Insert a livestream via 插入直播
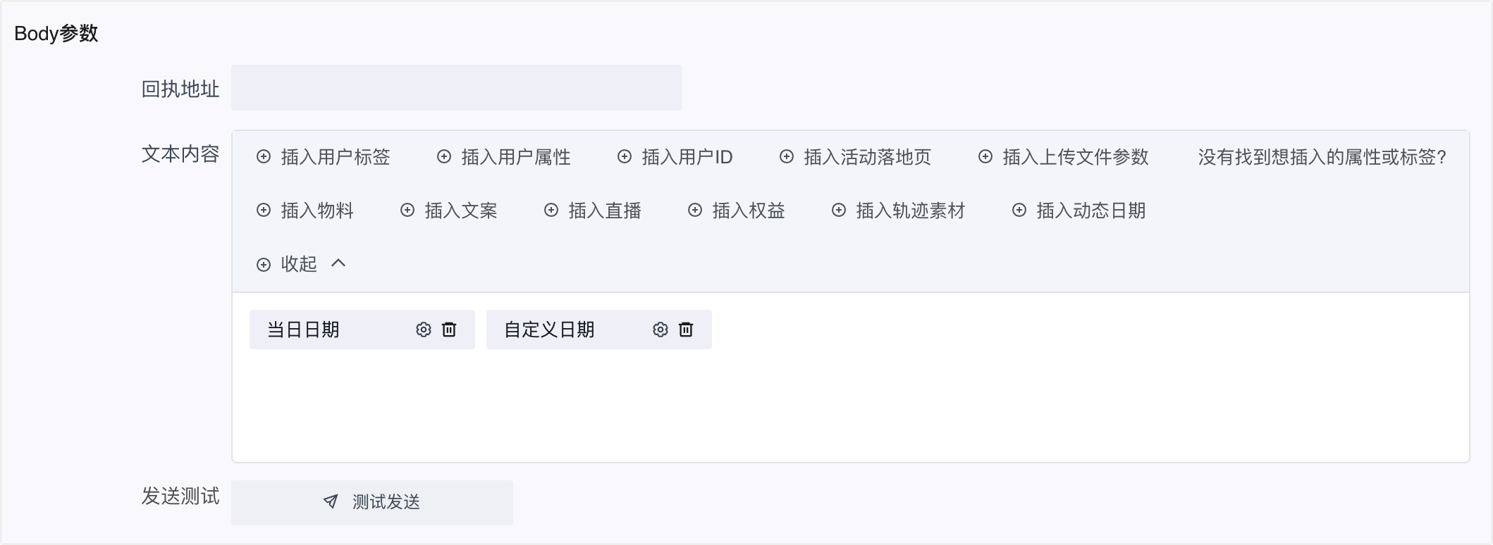The image size is (1493, 545). (604, 211)
